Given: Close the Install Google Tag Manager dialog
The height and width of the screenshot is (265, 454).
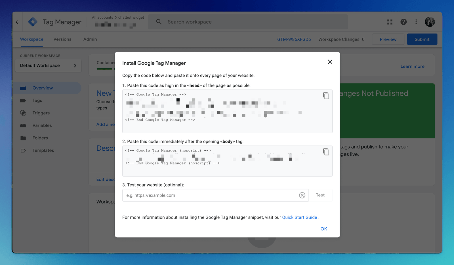Looking at the screenshot, I should coord(330,62).
